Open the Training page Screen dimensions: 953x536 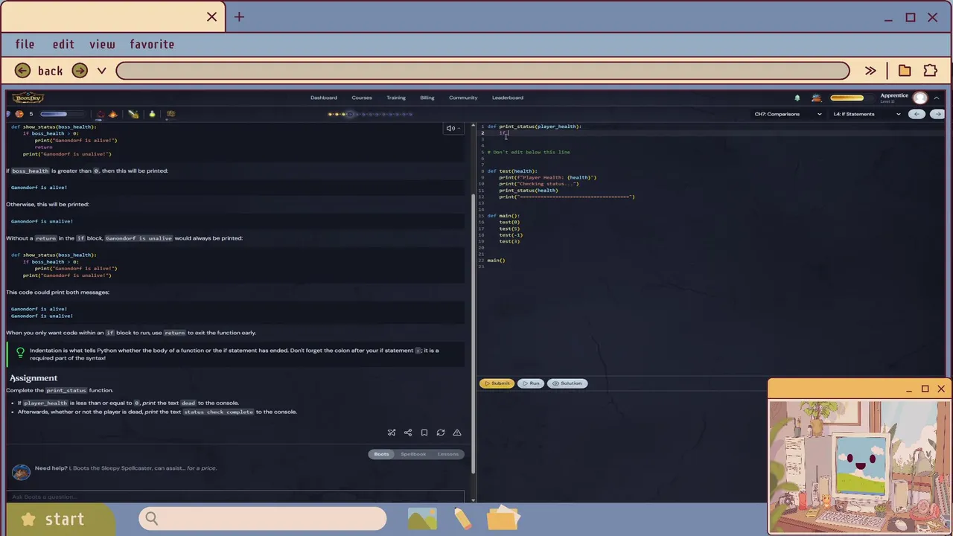pyautogui.click(x=396, y=98)
